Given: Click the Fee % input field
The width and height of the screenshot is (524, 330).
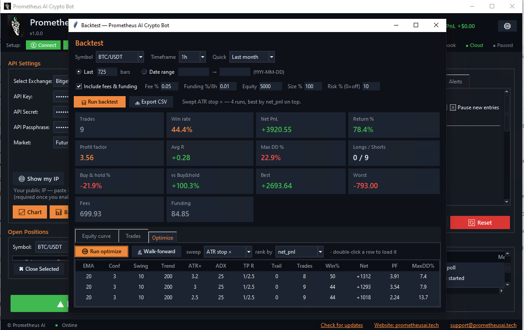Looking at the screenshot, I should tap(170, 86).
